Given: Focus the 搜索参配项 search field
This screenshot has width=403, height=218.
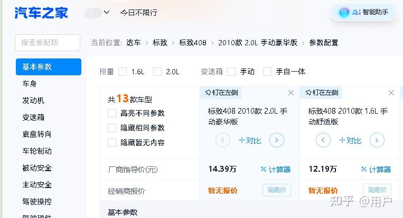Looking at the screenshot, I should point(48,43).
